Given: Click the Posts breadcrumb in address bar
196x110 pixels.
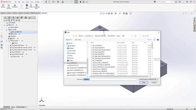Looking at the screenshot, I should coord(119,36).
